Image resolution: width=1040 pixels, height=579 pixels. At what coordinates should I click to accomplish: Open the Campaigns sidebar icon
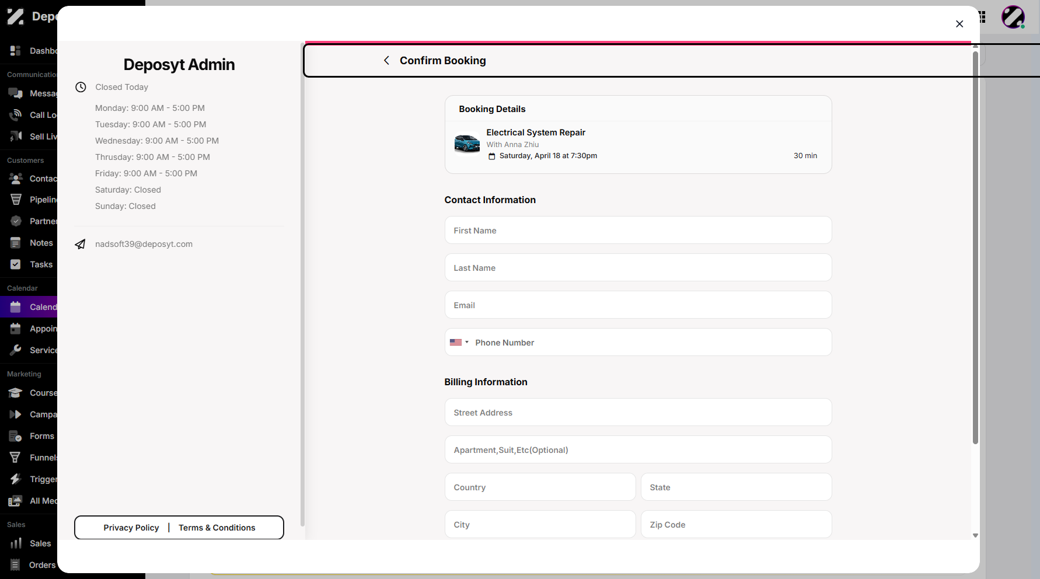click(x=16, y=414)
